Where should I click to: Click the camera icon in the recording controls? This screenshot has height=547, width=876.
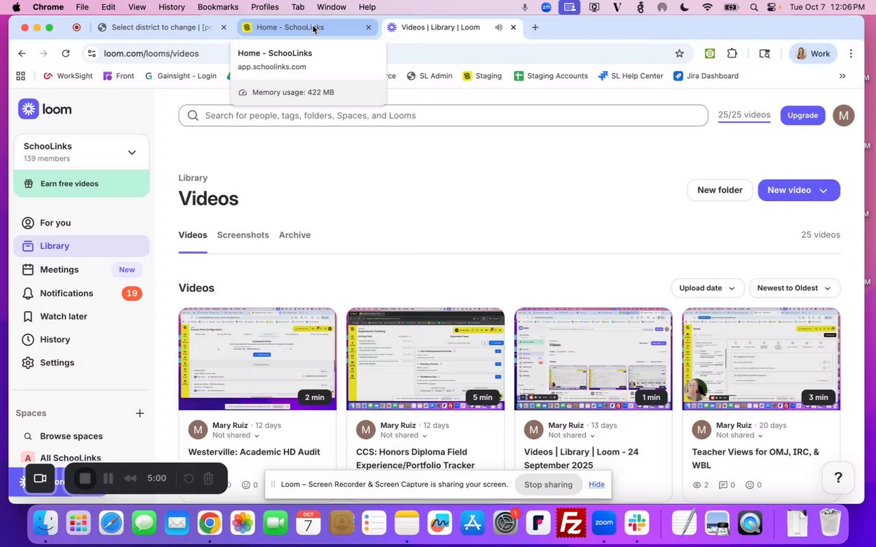40,479
